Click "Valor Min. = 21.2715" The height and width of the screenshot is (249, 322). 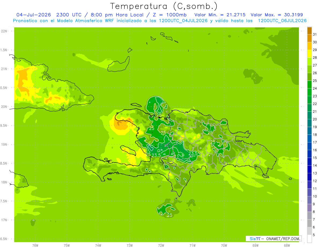pyautogui.click(x=220, y=15)
